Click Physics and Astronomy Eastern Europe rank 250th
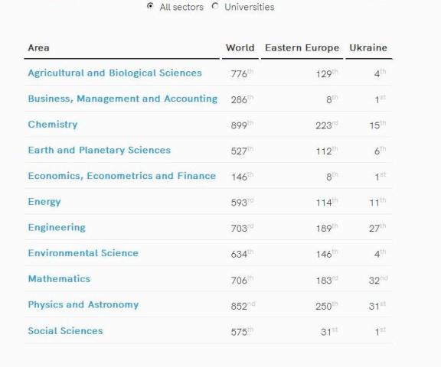Screen dimensions: 441x367 [x=326, y=306]
